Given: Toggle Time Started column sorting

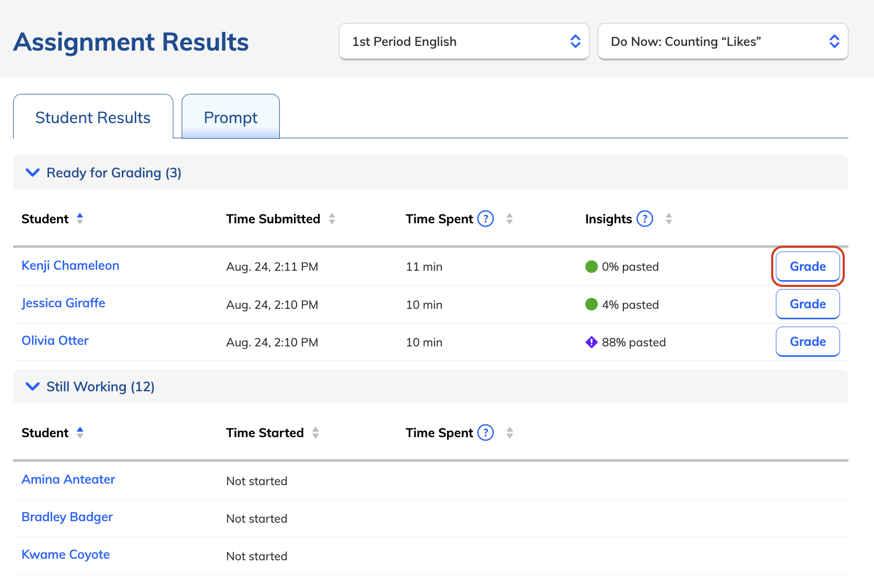Looking at the screenshot, I should point(316,432).
